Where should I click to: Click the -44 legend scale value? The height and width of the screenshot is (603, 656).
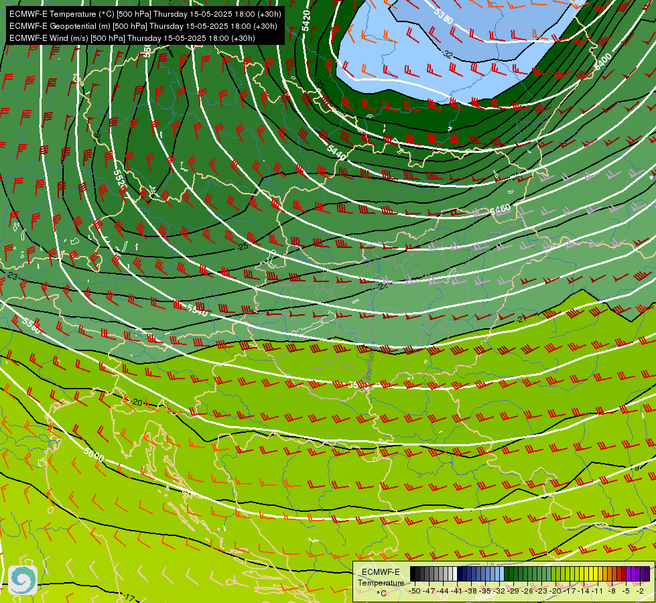pos(443,591)
